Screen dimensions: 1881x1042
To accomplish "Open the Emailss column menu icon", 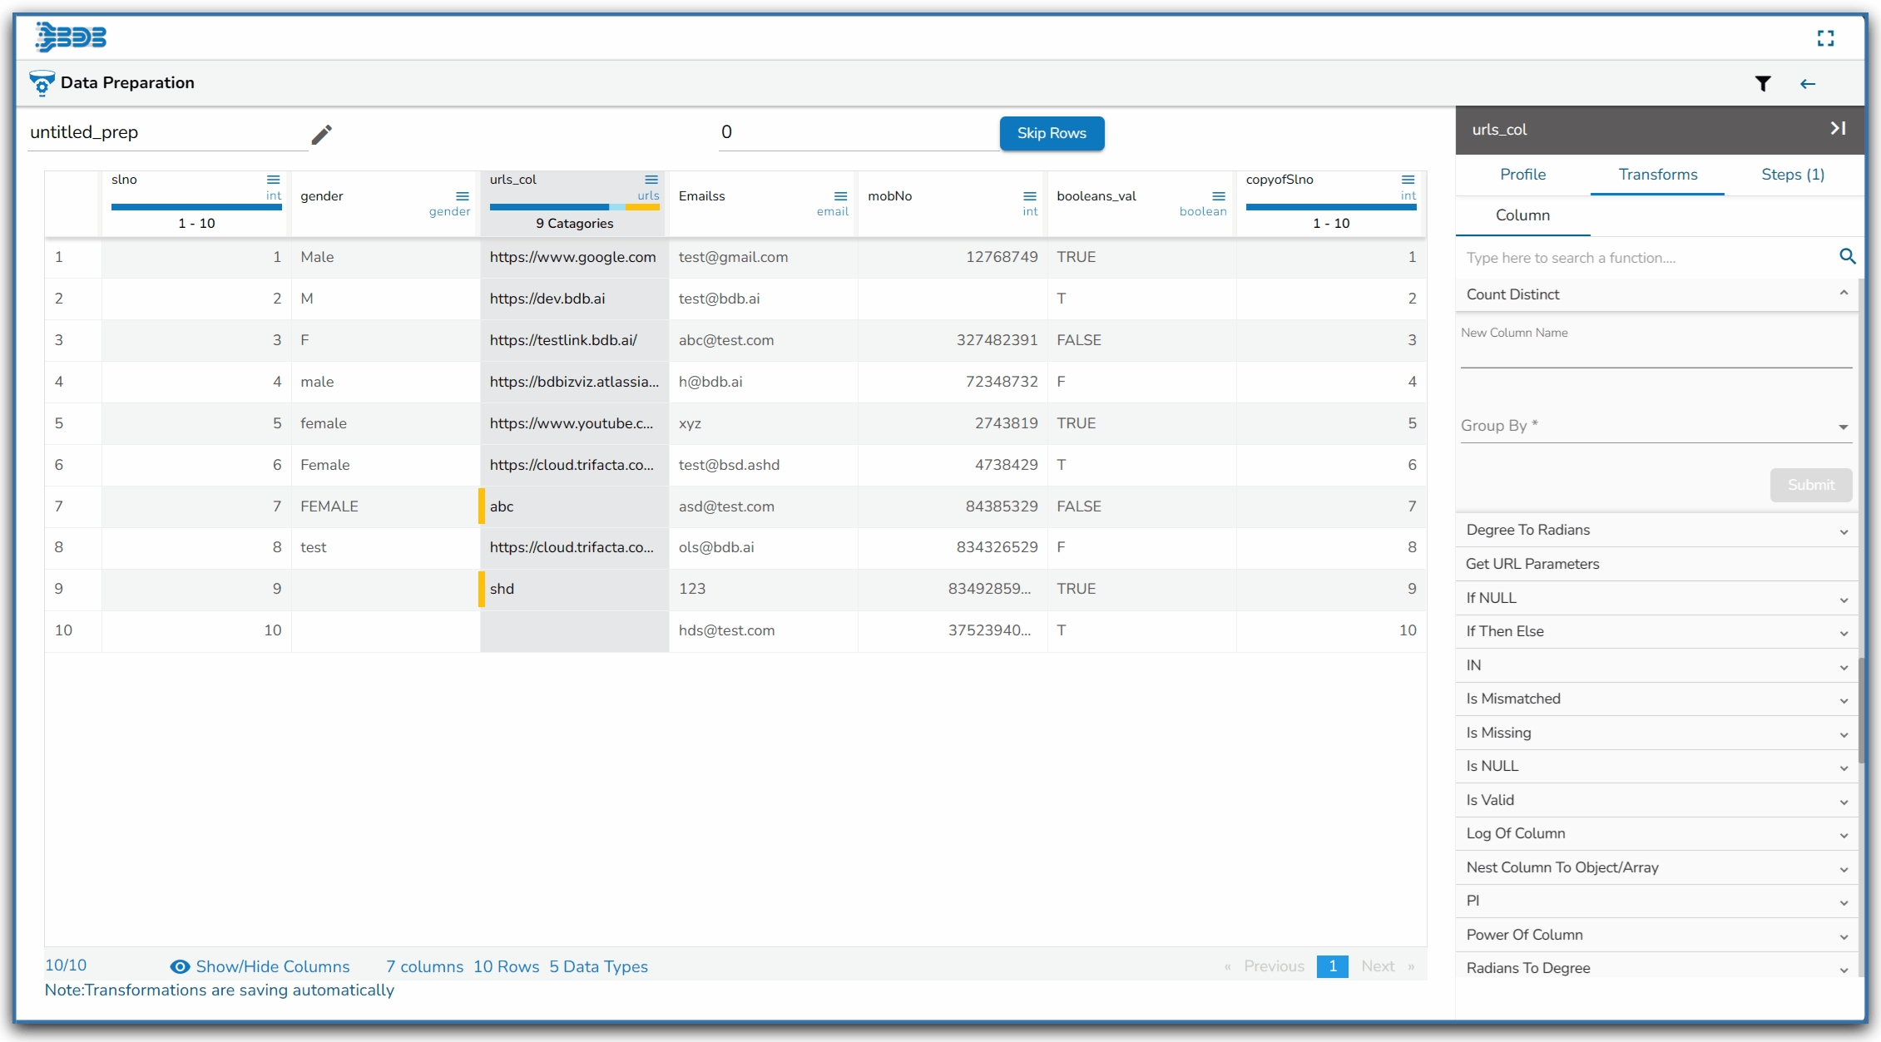I will [x=840, y=196].
